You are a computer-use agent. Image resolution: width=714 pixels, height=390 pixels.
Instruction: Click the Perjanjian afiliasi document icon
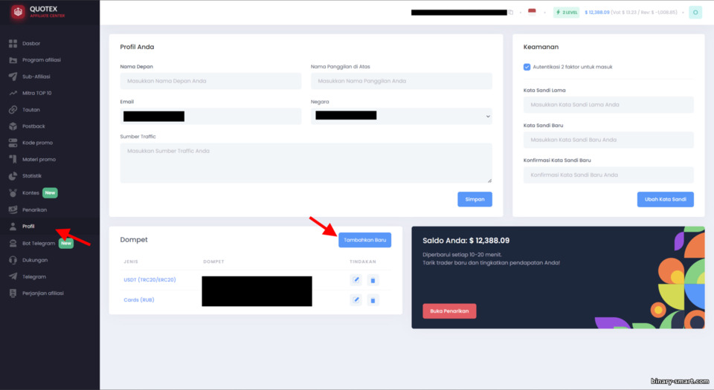point(13,293)
